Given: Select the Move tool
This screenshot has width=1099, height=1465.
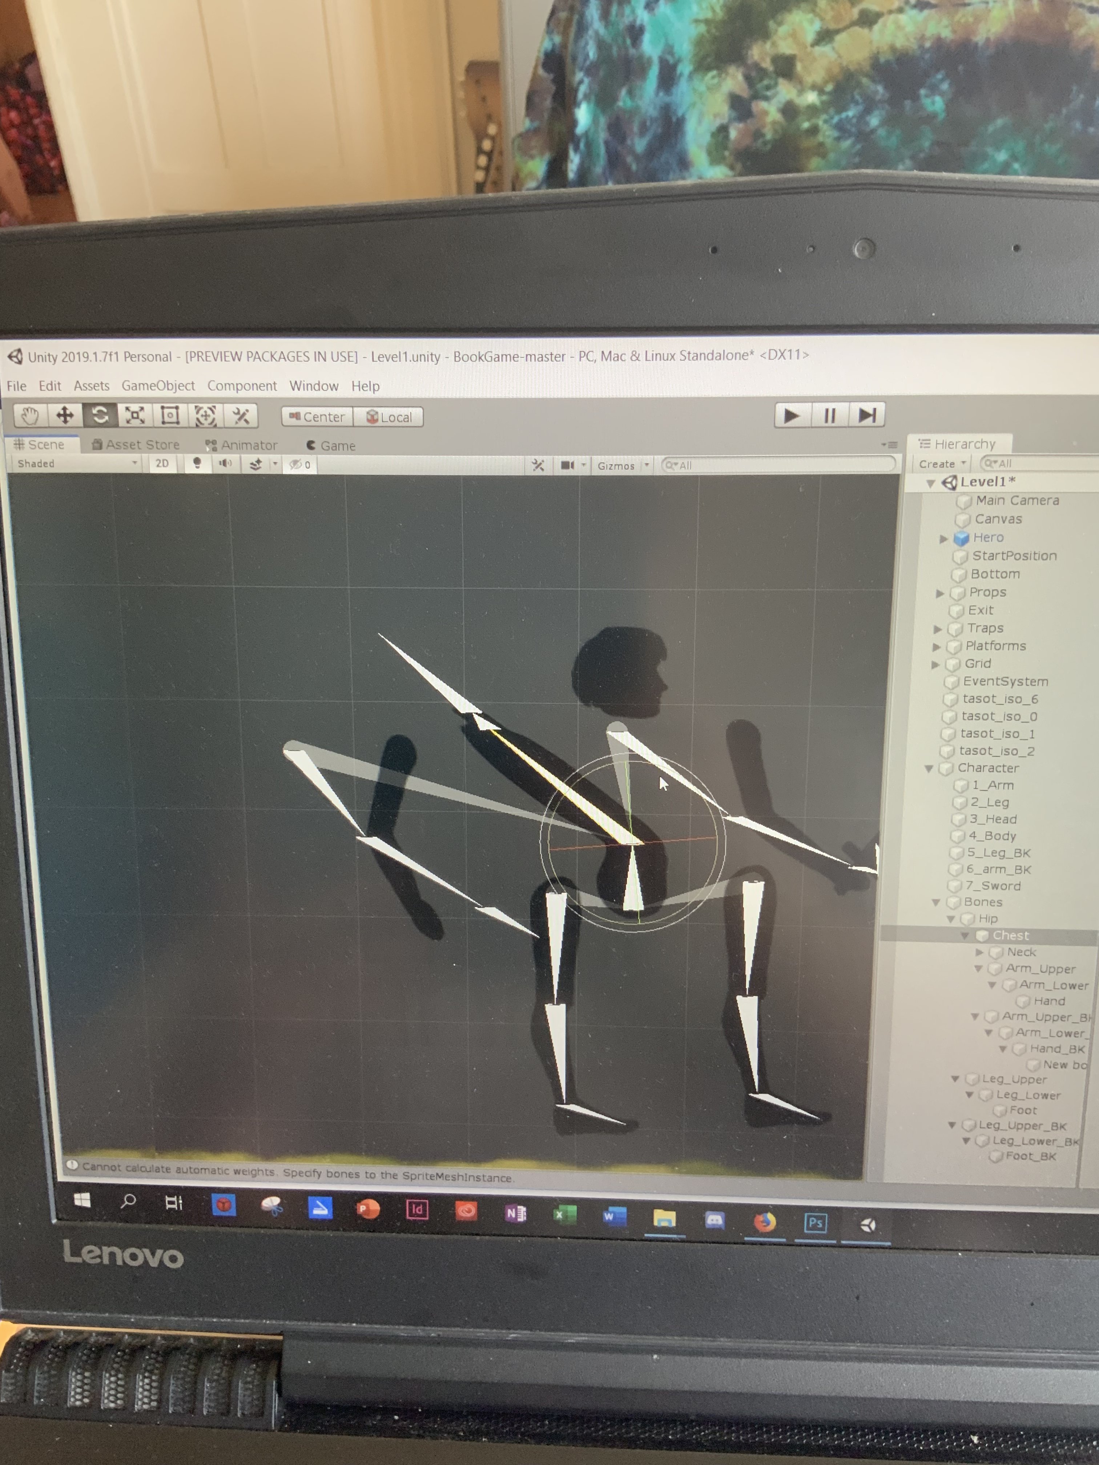Looking at the screenshot, I should [64, 416].
